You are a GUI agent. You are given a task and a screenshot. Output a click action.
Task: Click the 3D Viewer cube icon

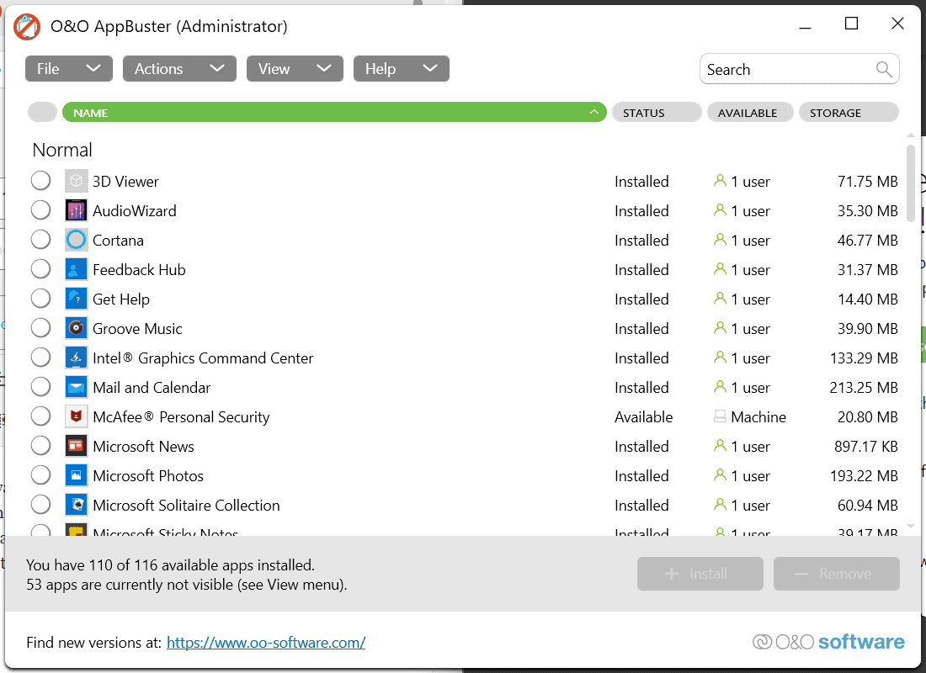click(x=76, y=180)
